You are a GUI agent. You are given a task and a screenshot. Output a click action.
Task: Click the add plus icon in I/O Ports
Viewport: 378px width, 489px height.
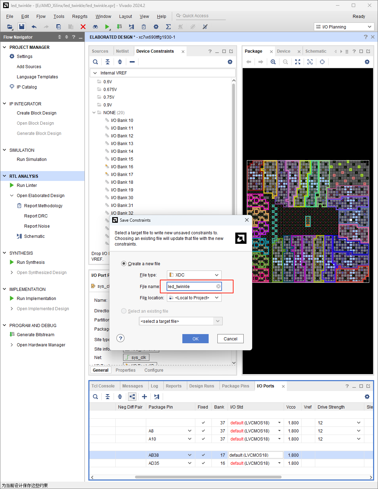tap(144, 397)
